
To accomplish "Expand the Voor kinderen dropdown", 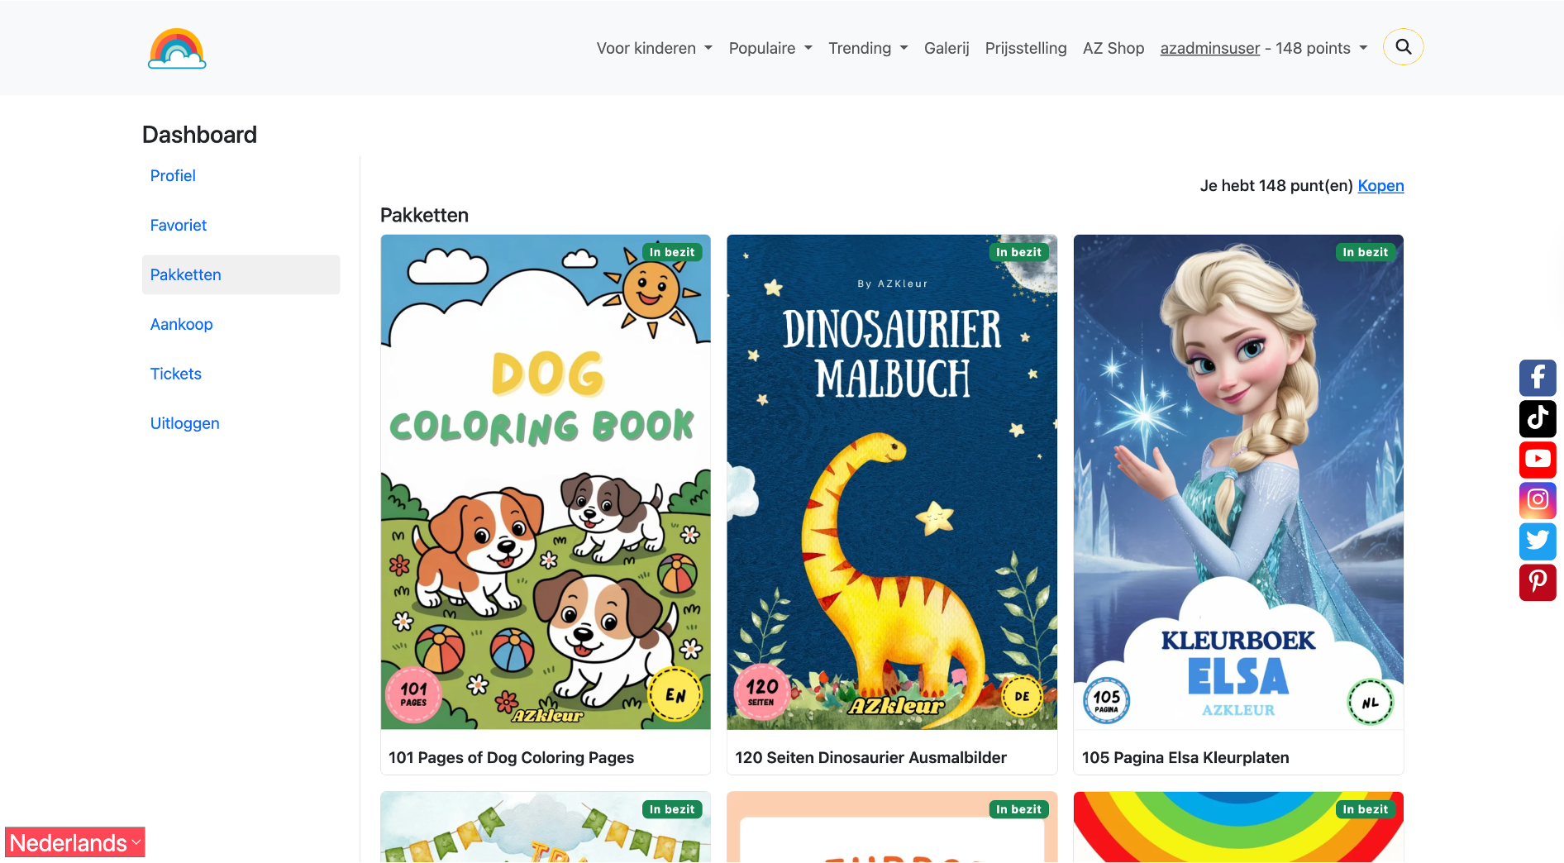I will (654, 48).
